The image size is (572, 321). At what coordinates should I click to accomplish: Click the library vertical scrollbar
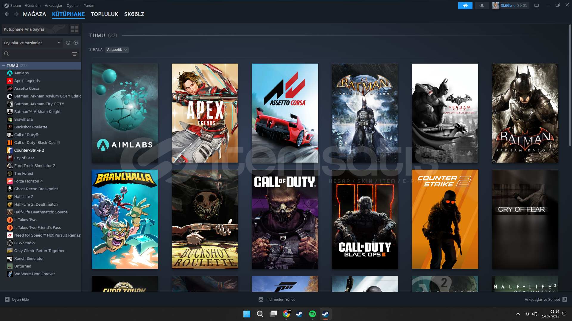click(570, 86)
